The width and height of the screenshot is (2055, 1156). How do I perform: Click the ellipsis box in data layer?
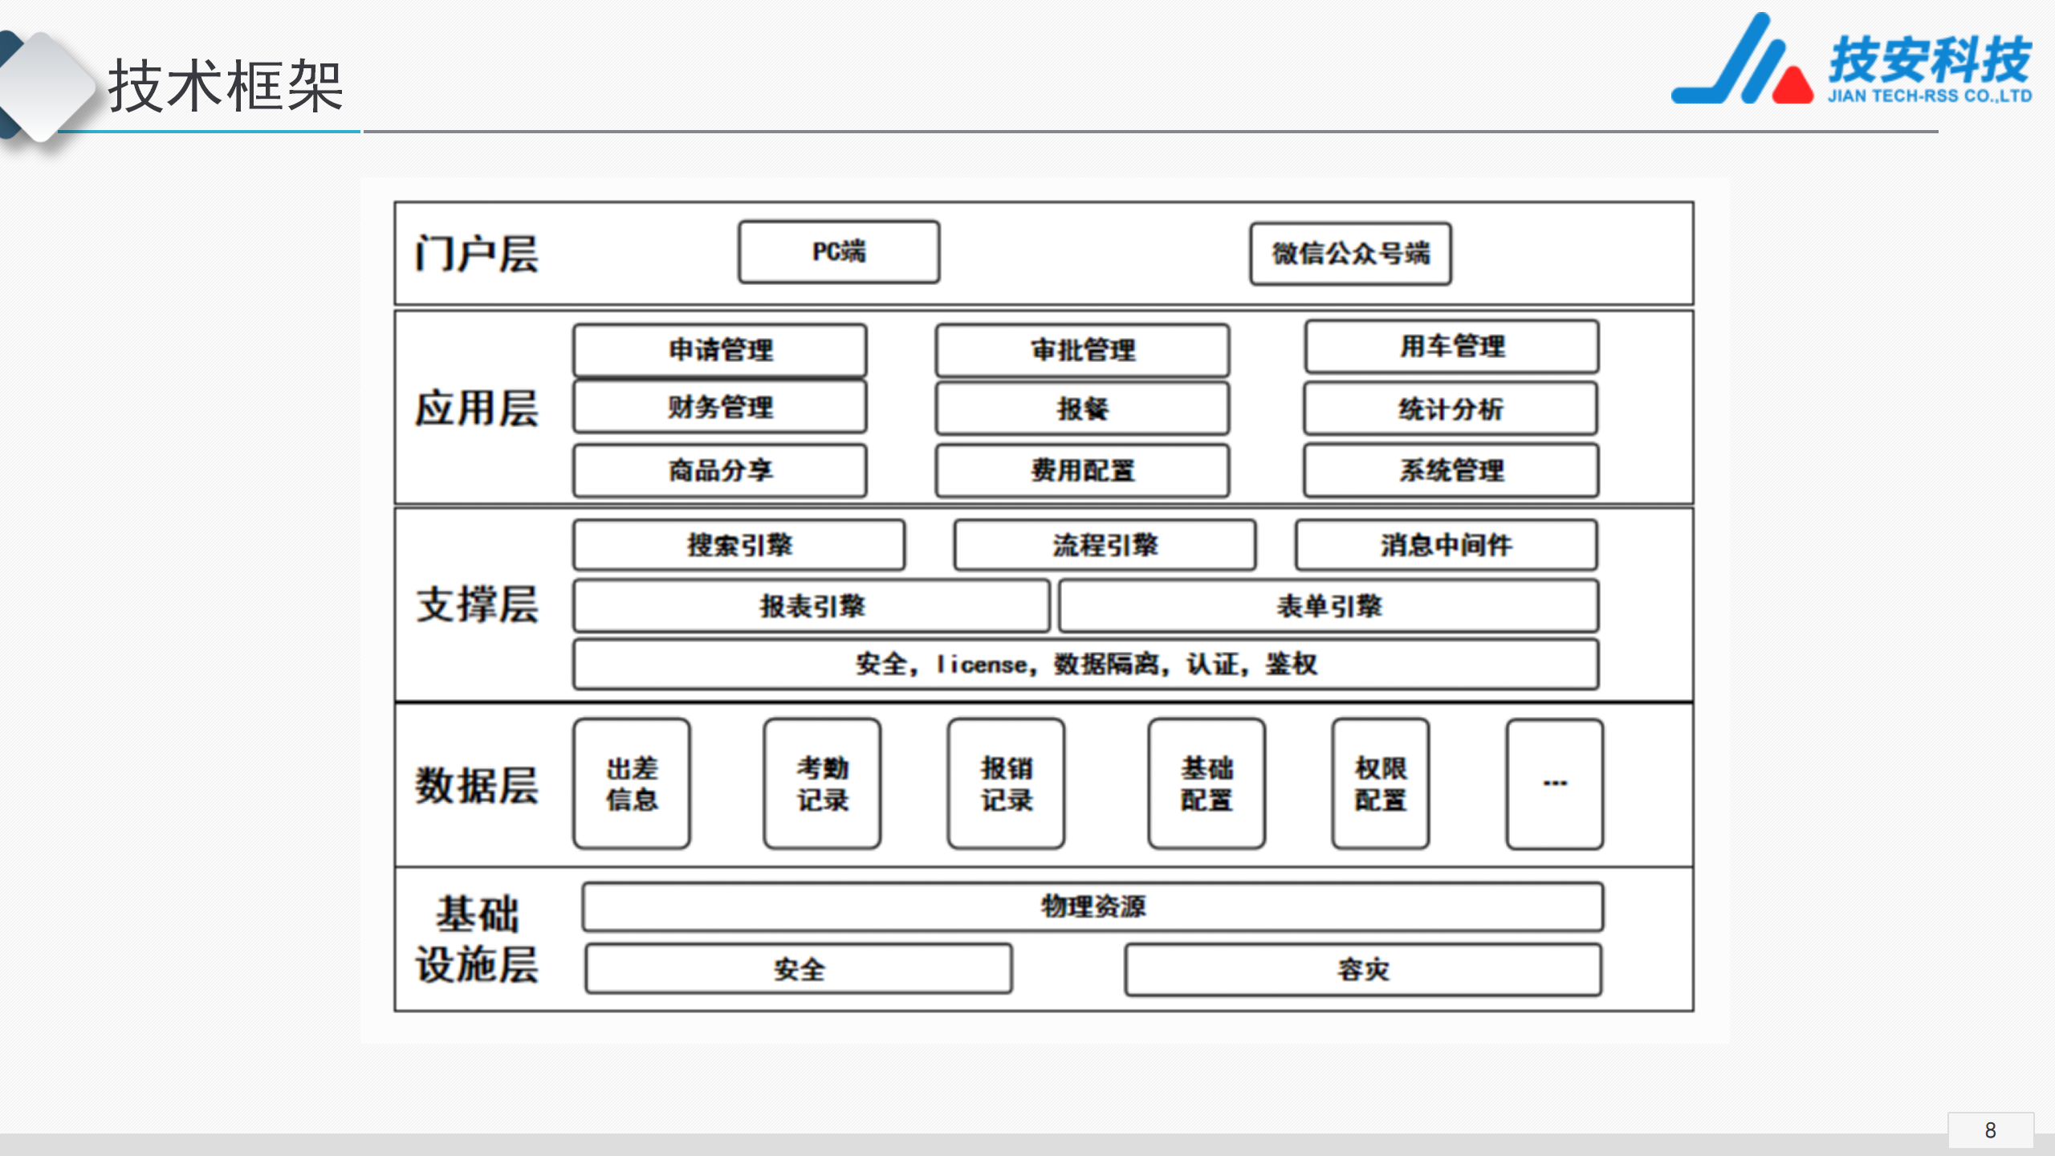[1554, 784]
